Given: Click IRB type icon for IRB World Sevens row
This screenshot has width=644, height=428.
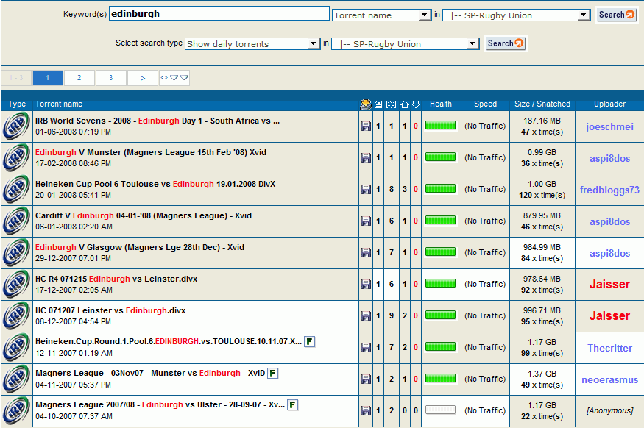Looking at the screenshot, I should click(16, 126).
